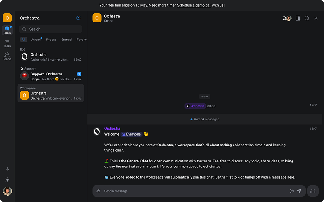Click the Everyone mention tag

(131, 134)
